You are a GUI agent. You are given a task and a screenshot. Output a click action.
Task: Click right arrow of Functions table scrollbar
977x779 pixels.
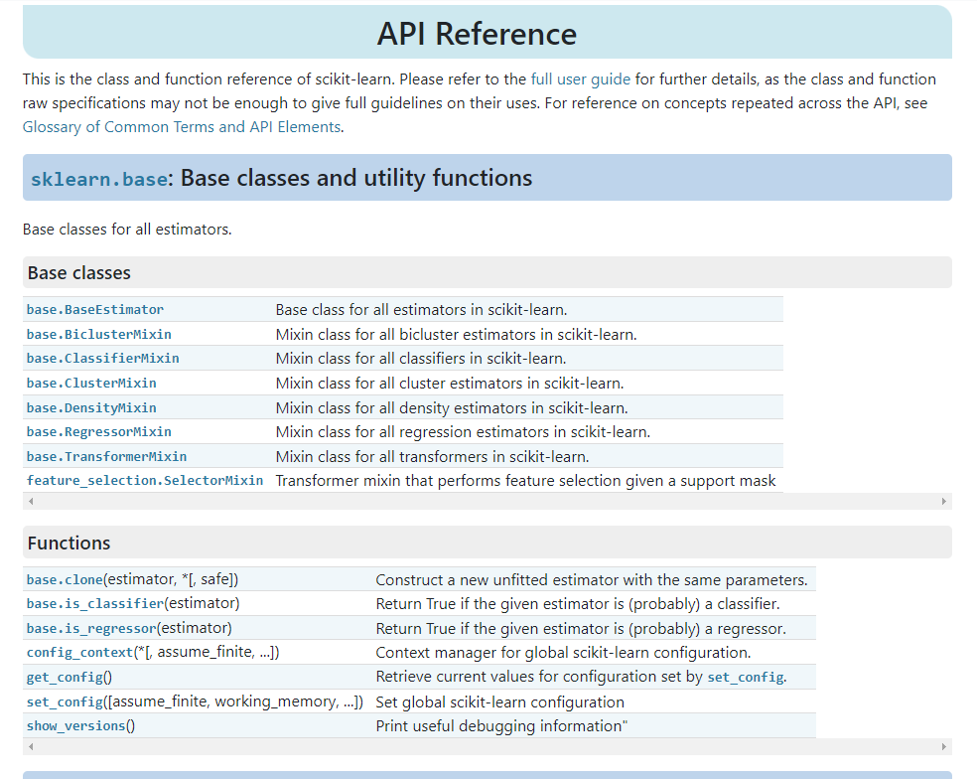tap(944, 746)
